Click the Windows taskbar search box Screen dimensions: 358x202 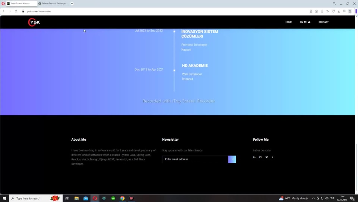[x=35, y=198]
